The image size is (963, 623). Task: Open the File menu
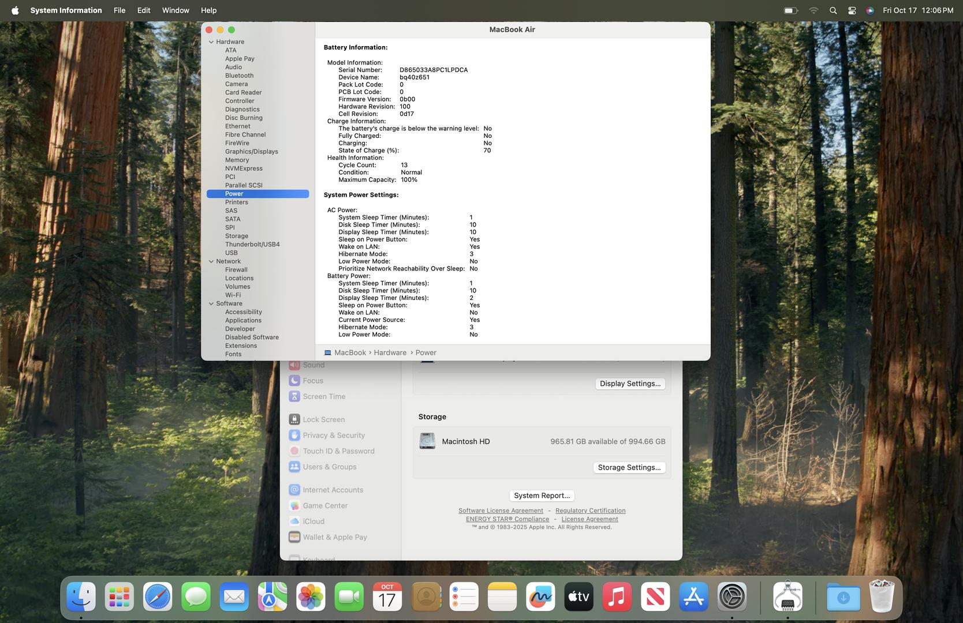click(x=120, y=10)
